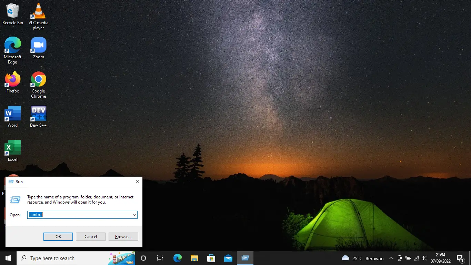
Task: Launch Edge from the taskbar
Action: pos(178,258)
